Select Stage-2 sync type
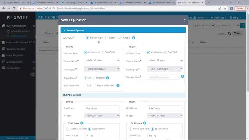 coord(120,38)
